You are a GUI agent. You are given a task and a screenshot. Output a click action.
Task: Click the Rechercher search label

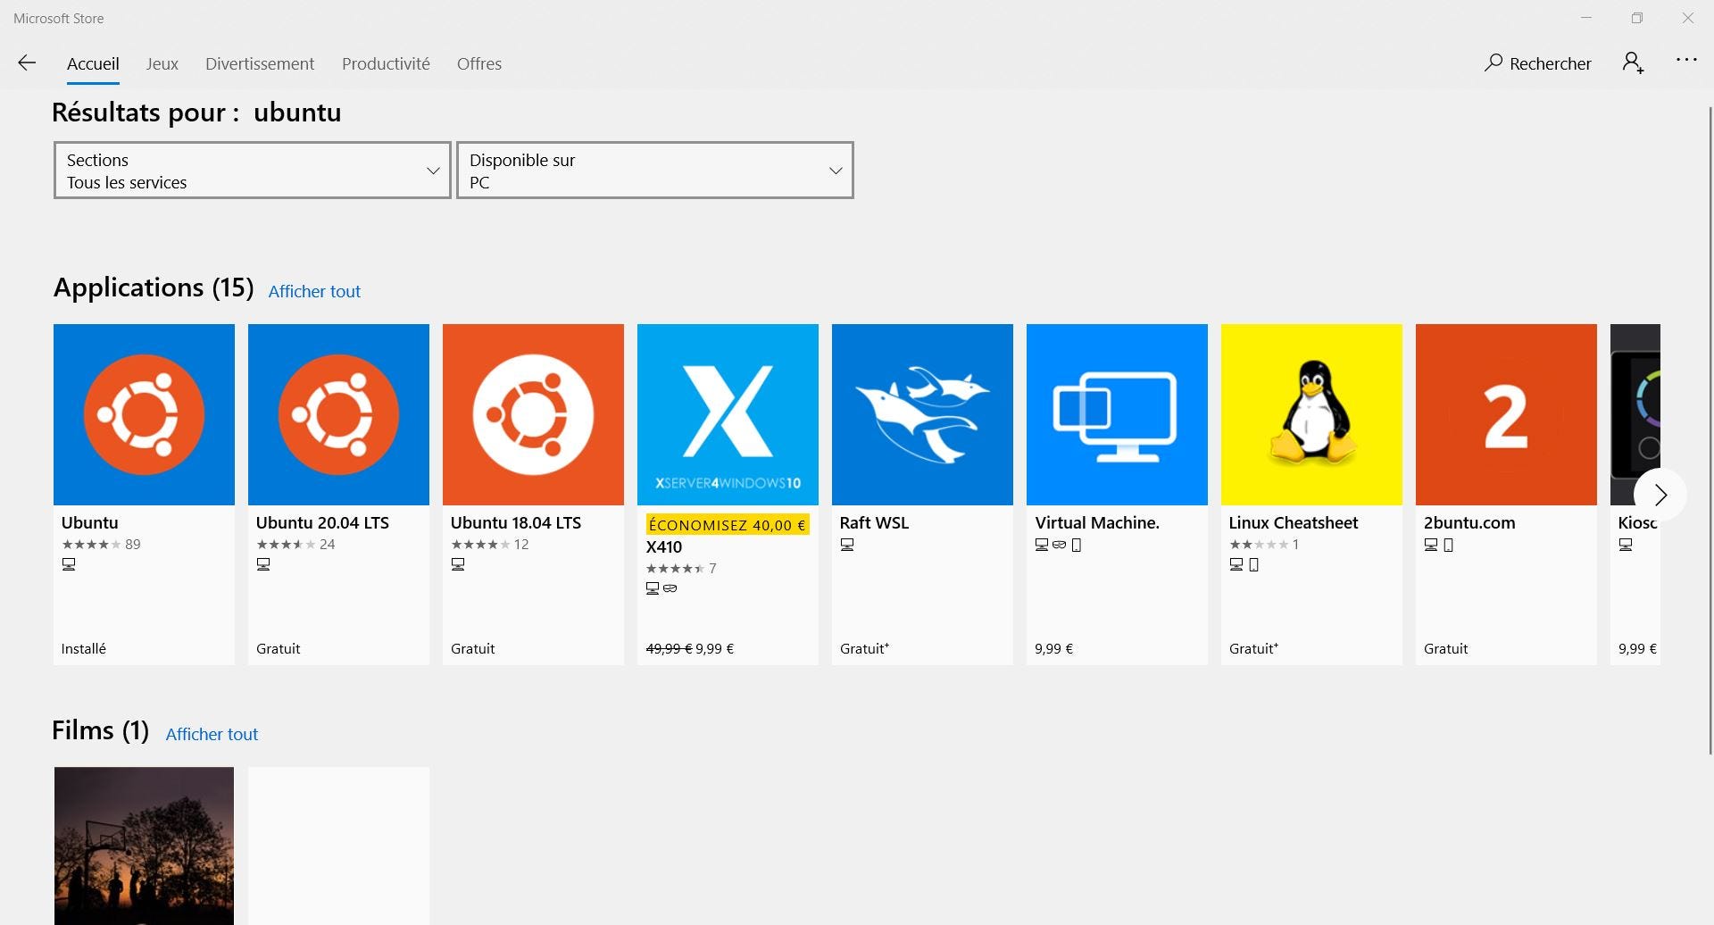tap(1551, 63)
